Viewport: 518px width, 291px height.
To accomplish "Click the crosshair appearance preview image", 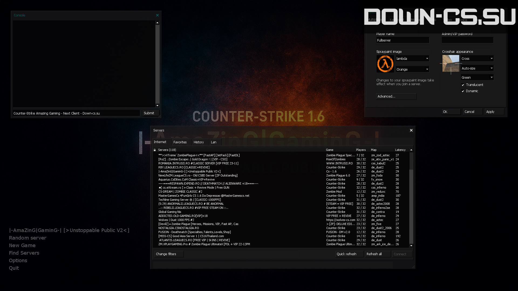I will click(451, 64).
